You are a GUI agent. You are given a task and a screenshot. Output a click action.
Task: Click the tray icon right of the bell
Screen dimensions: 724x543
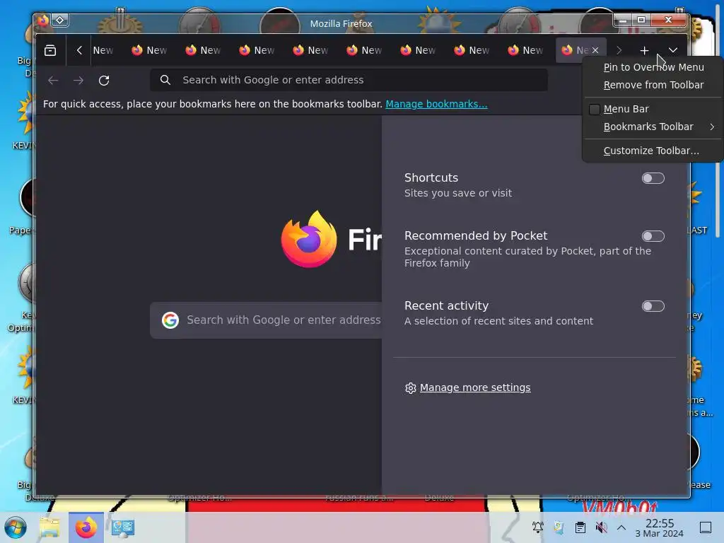(559, 527)
